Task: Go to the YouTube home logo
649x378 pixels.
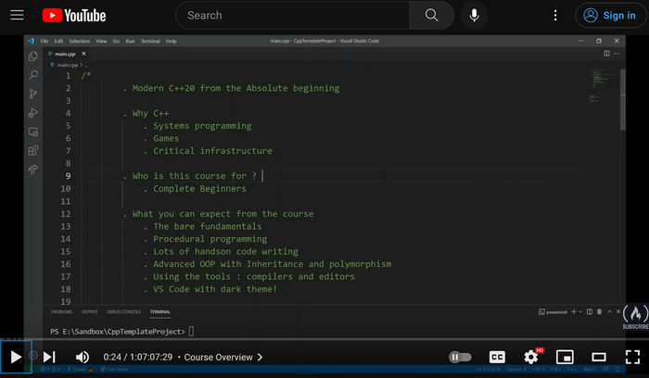Action: [x=74, y=16]
